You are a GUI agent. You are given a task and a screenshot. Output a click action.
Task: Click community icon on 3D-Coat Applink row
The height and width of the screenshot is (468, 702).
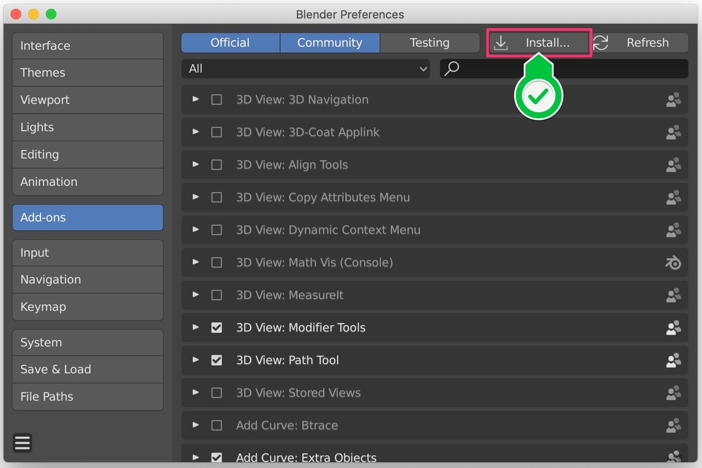[673, 132]
